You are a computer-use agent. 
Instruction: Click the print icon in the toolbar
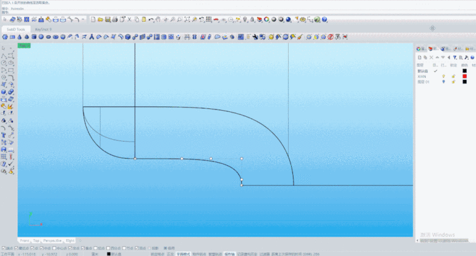[x=114, y=19]
